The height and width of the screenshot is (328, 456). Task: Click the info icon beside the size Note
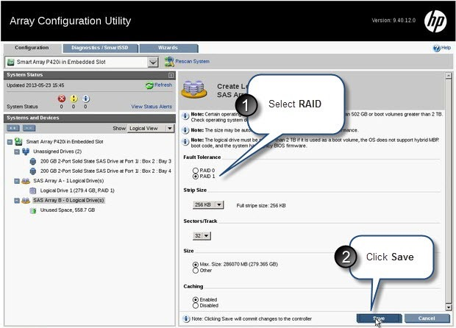[185, 130]
